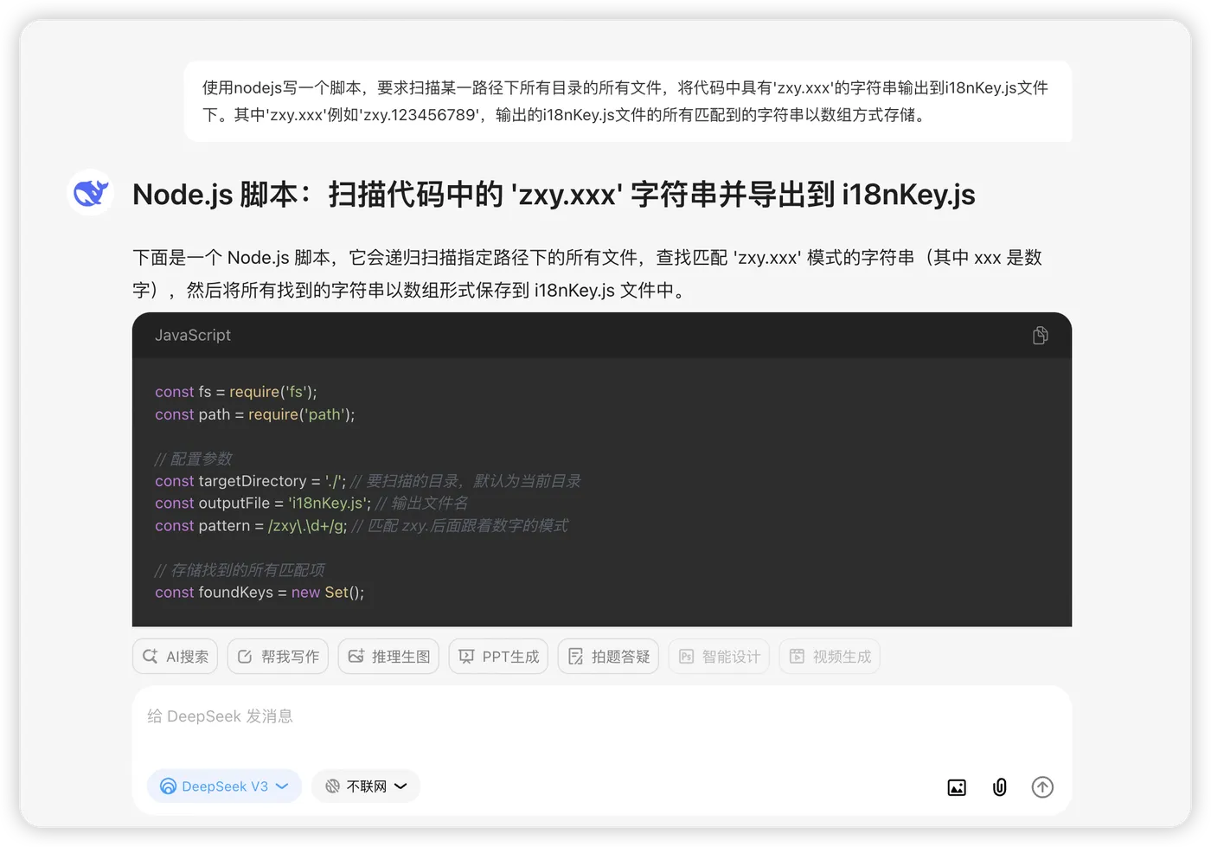Click the const foundKeys line
Image resolution: width=1211 pixels, height=847 pixels.
(x=259, y=593)
